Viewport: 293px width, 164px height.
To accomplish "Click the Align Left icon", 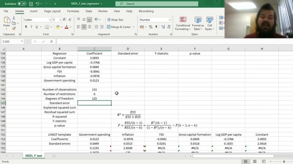I will tap(78, 27).
